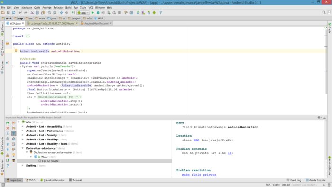Click the Redo toolbar arrow
Screen dimensions: 332x187
[26, 13]
